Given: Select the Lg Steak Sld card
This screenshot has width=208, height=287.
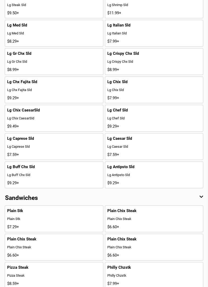Looking at the screenshot, I should pyautogui.click(x=54, y=8).
